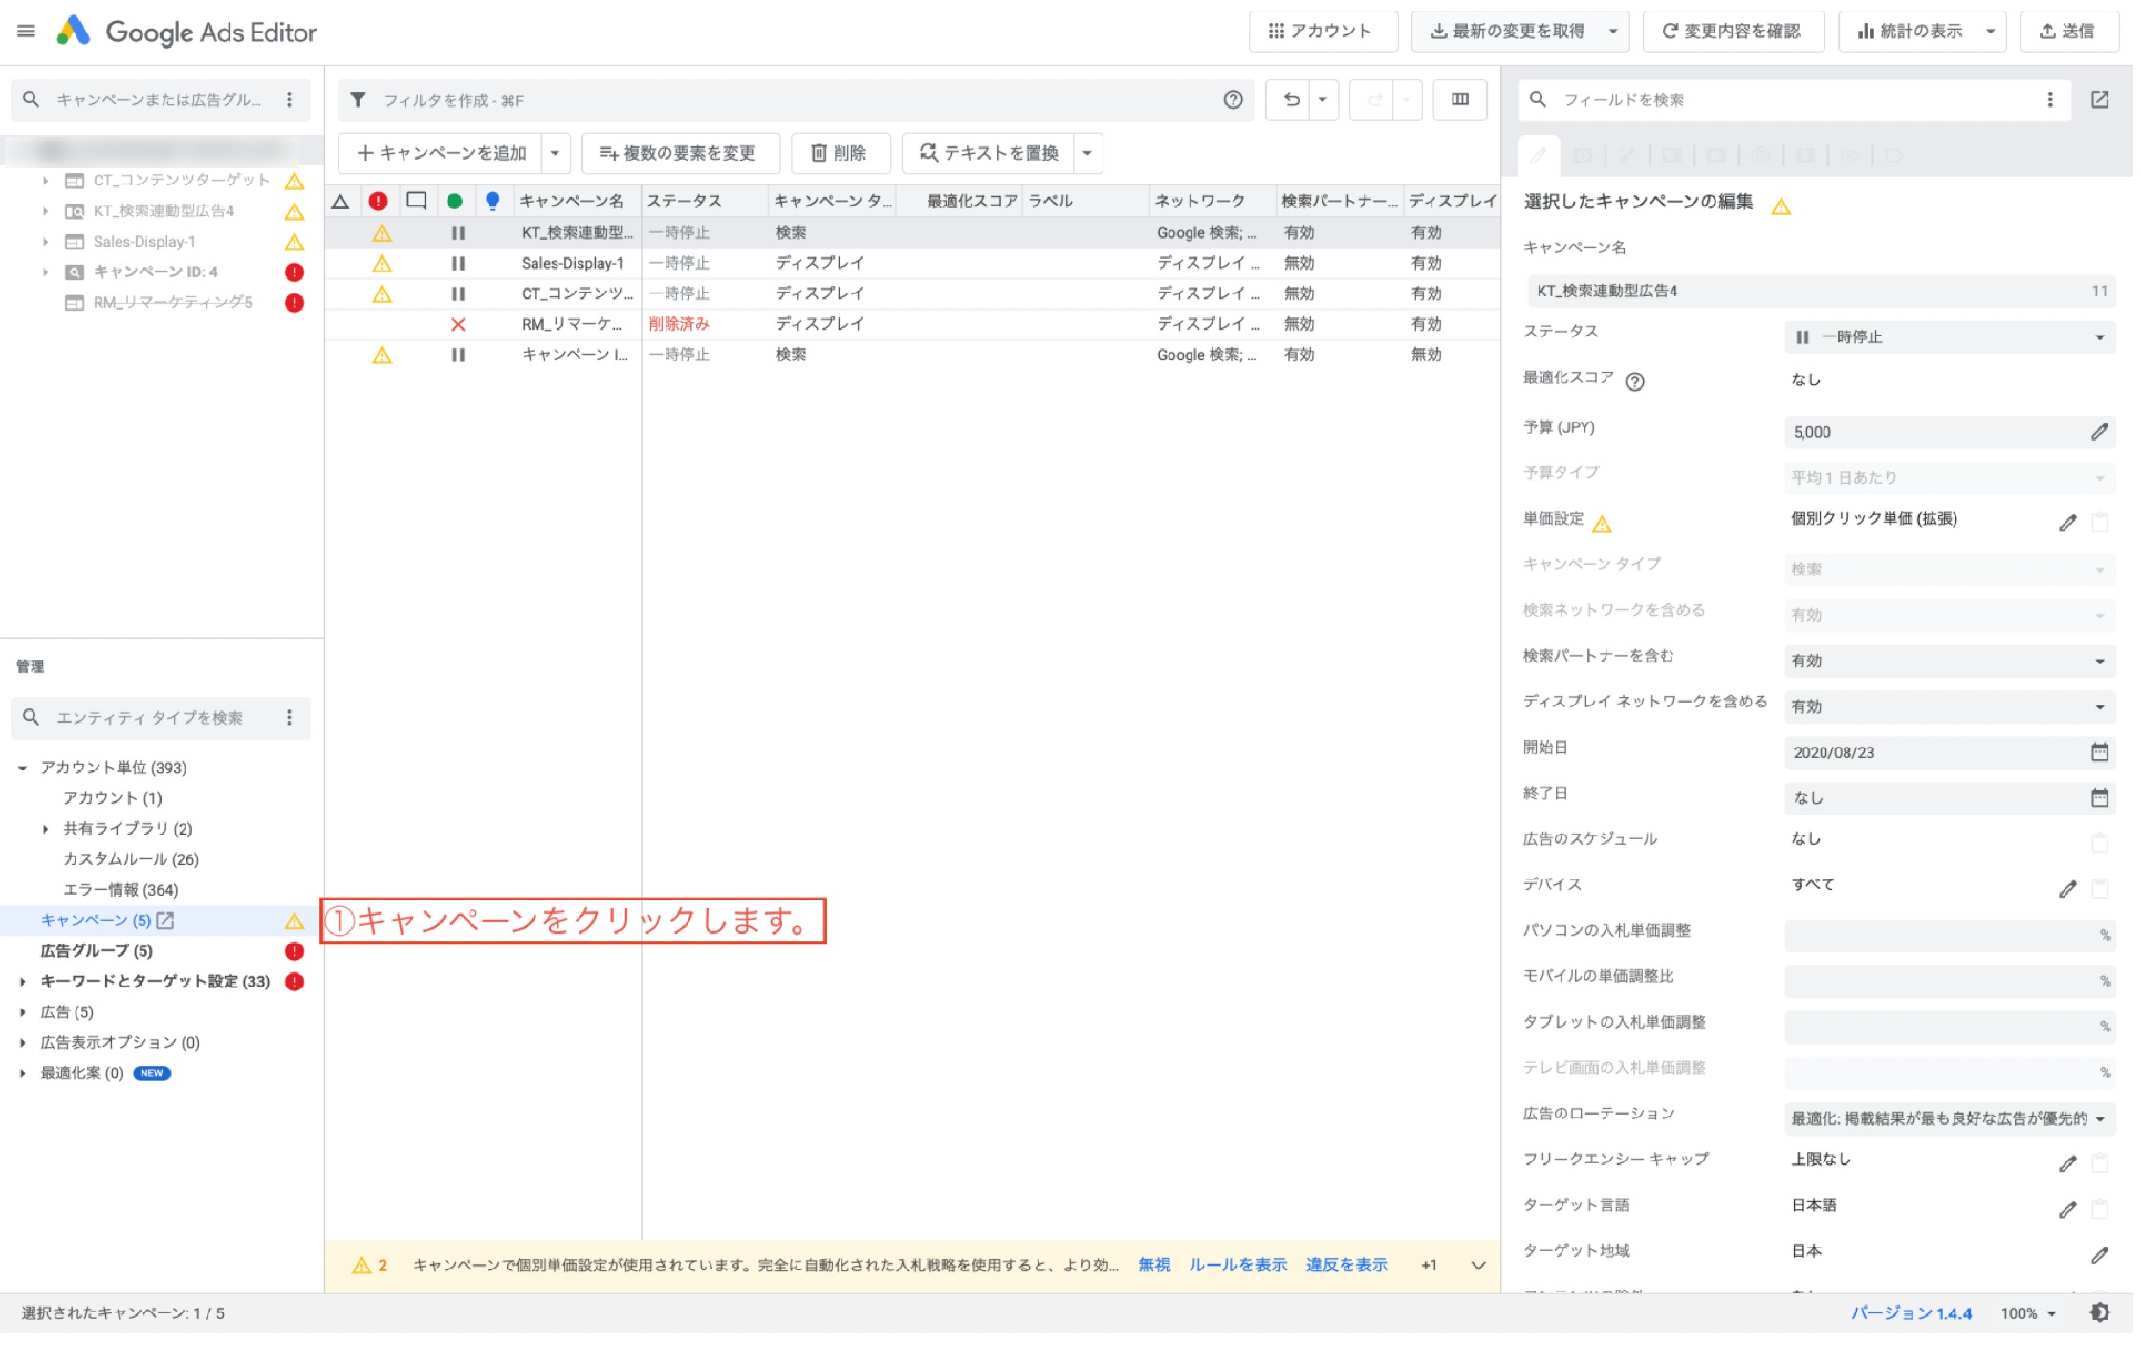Screen dimensions: 2141x1345
Task: Pause status toggle on KT_検索連動型 campaign row
Action: [458, 232]
